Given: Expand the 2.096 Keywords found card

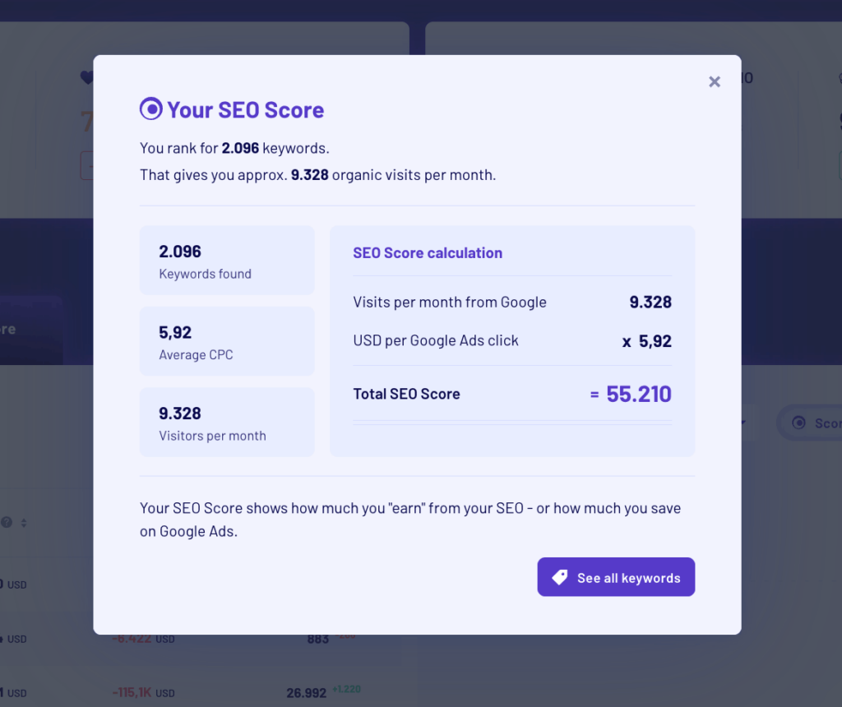Looking at the screenshot, I should coord(227,260).
